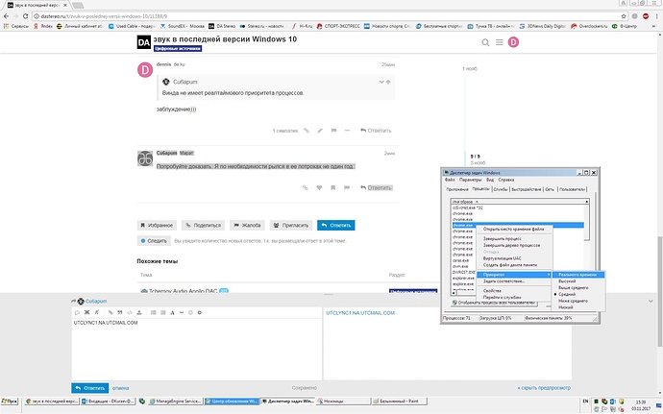
Task: Select Реального времени priority
Action: click(578, 275)
